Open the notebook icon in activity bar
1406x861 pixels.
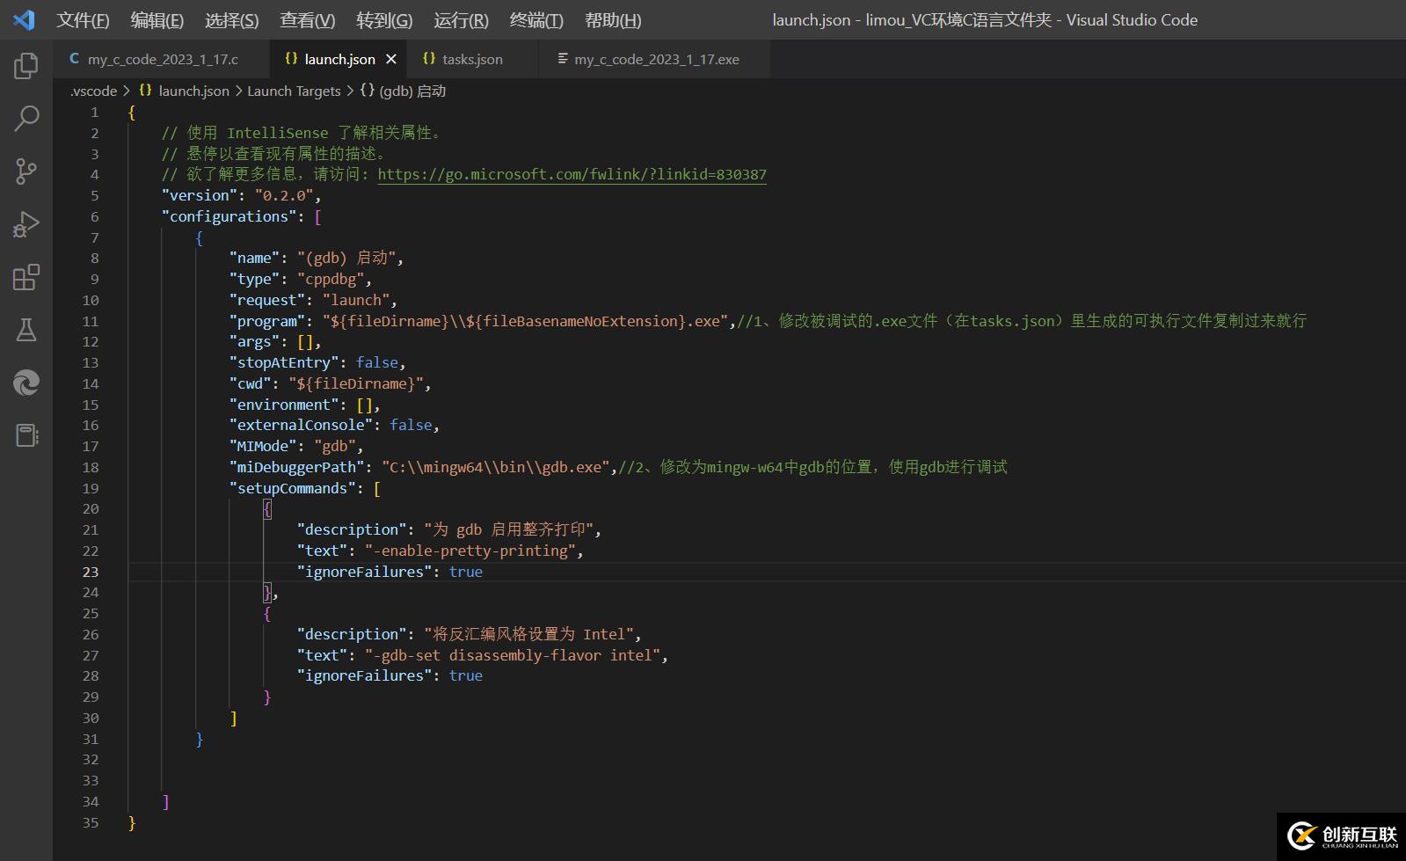coord(26,435)
